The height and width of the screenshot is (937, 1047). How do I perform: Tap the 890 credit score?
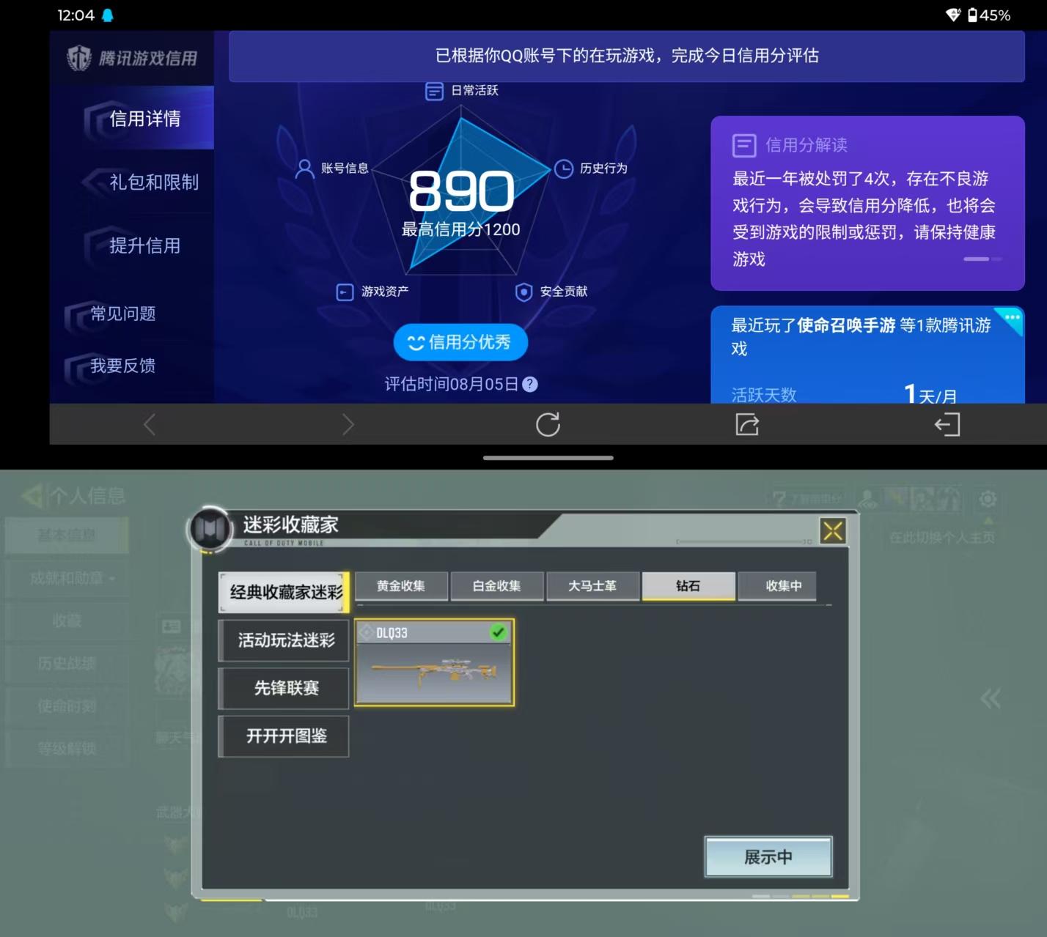click(461, 191)
